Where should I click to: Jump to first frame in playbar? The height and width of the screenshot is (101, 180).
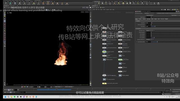(x=5, y=90)
